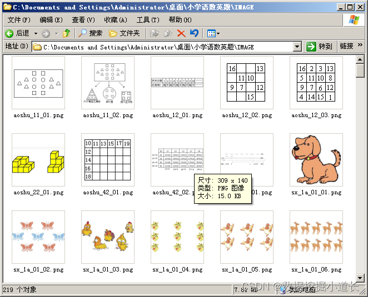Click filename label sx_1a_01_03.png
This screenshot has height=297, width=368.
[108, 270]
